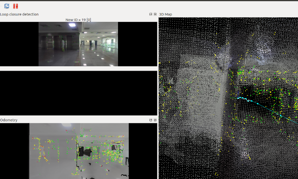Screen dimensions: 298x179
Task: Click the empty lower loop closure view
Action: tap(78, 93)
